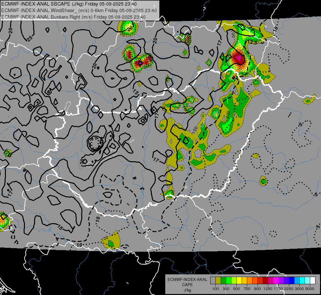Click the bright cyan legend swatch
Image resolution: width=321 pixels, height=295 pixels.
(x=302, y=280)
